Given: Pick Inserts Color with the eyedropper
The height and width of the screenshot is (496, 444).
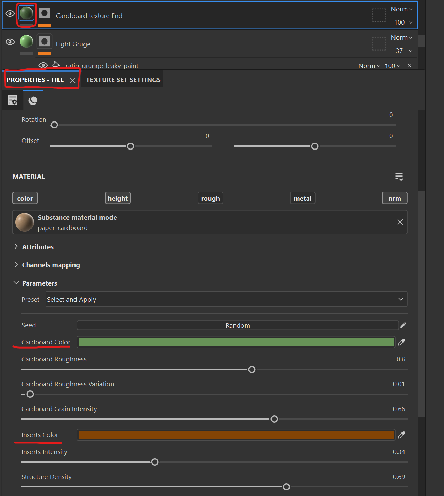Looking at the screenshot, I should pyautogui.click(x=402, y=435).
